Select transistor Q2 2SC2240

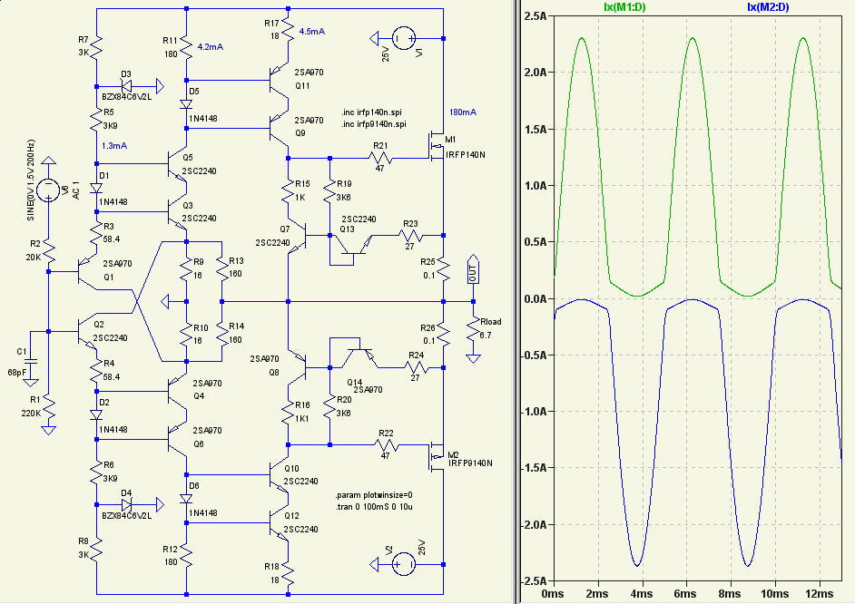pos(87,332)
